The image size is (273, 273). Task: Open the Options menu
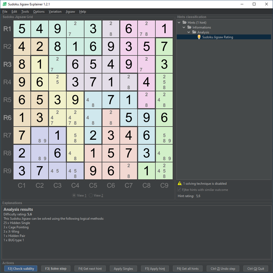coord(39,12)
